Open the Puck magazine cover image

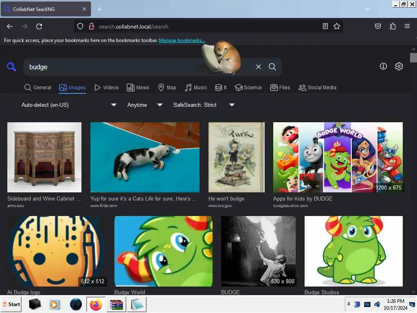[237, 157]
